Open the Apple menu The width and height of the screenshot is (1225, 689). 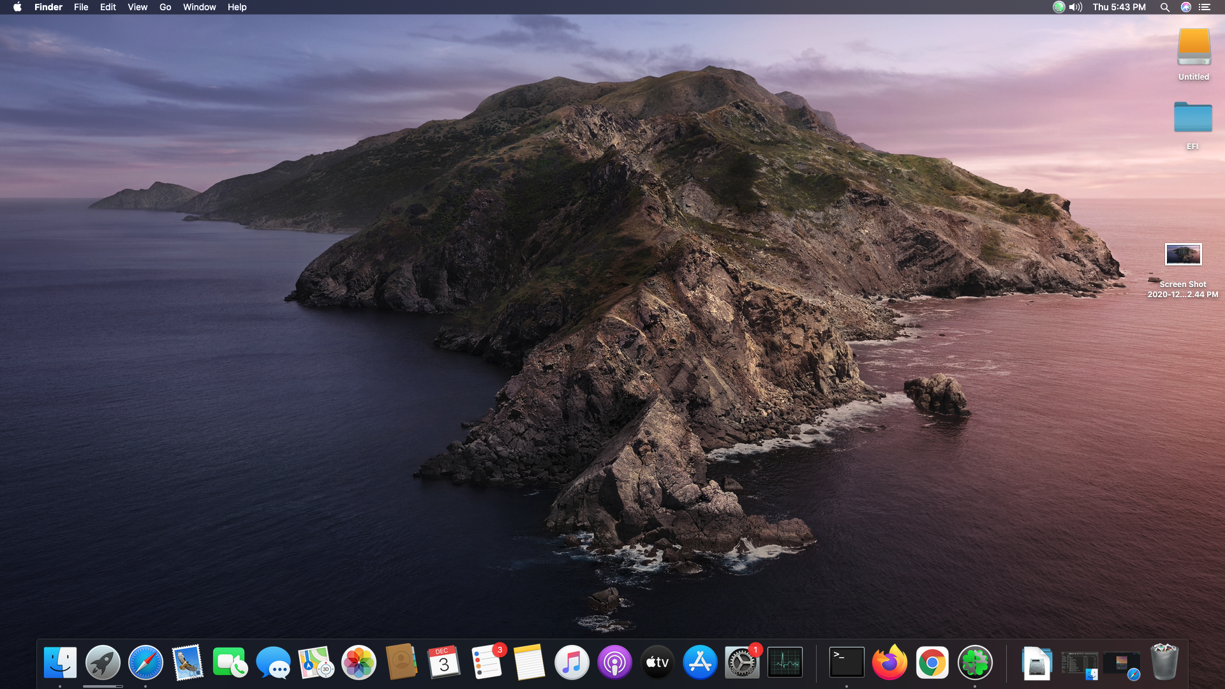(17, 7)
